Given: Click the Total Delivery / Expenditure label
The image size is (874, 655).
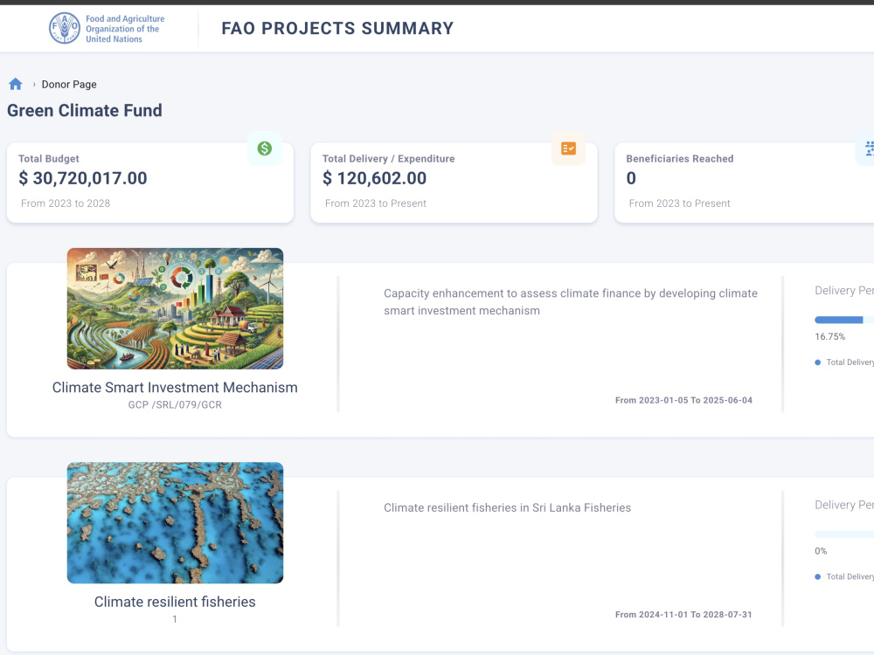Looking at the screenshot, I should point(389,159).
